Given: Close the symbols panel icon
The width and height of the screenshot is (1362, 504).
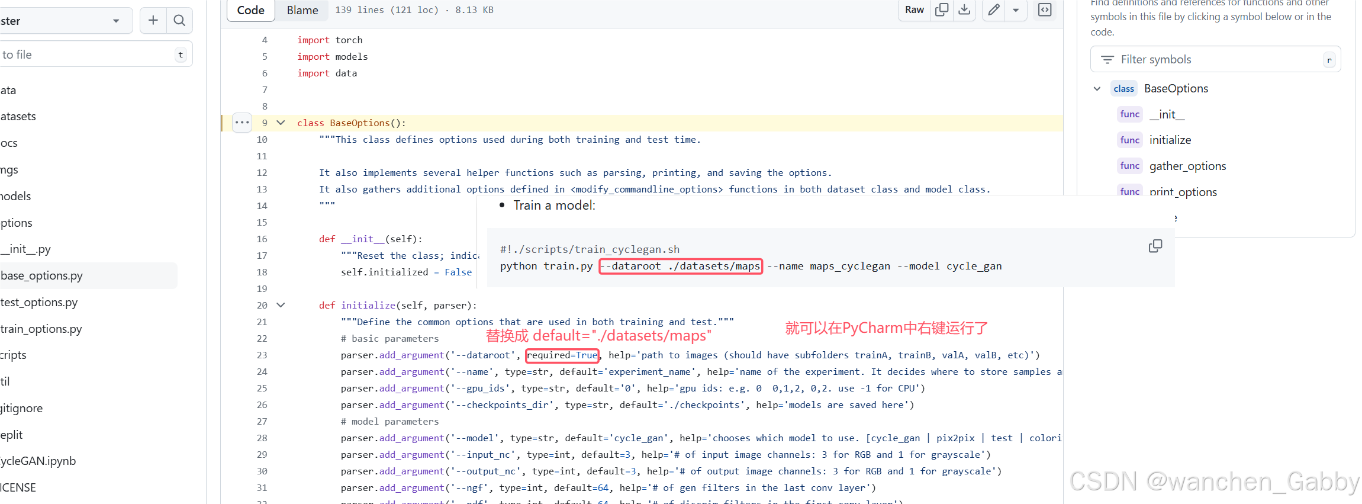Looking at the screenshot, I should (1045, 10).
